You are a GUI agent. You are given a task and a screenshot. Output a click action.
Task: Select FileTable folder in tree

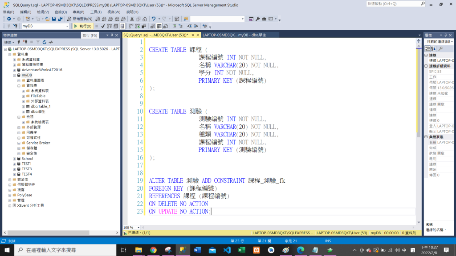click(38, 96)
